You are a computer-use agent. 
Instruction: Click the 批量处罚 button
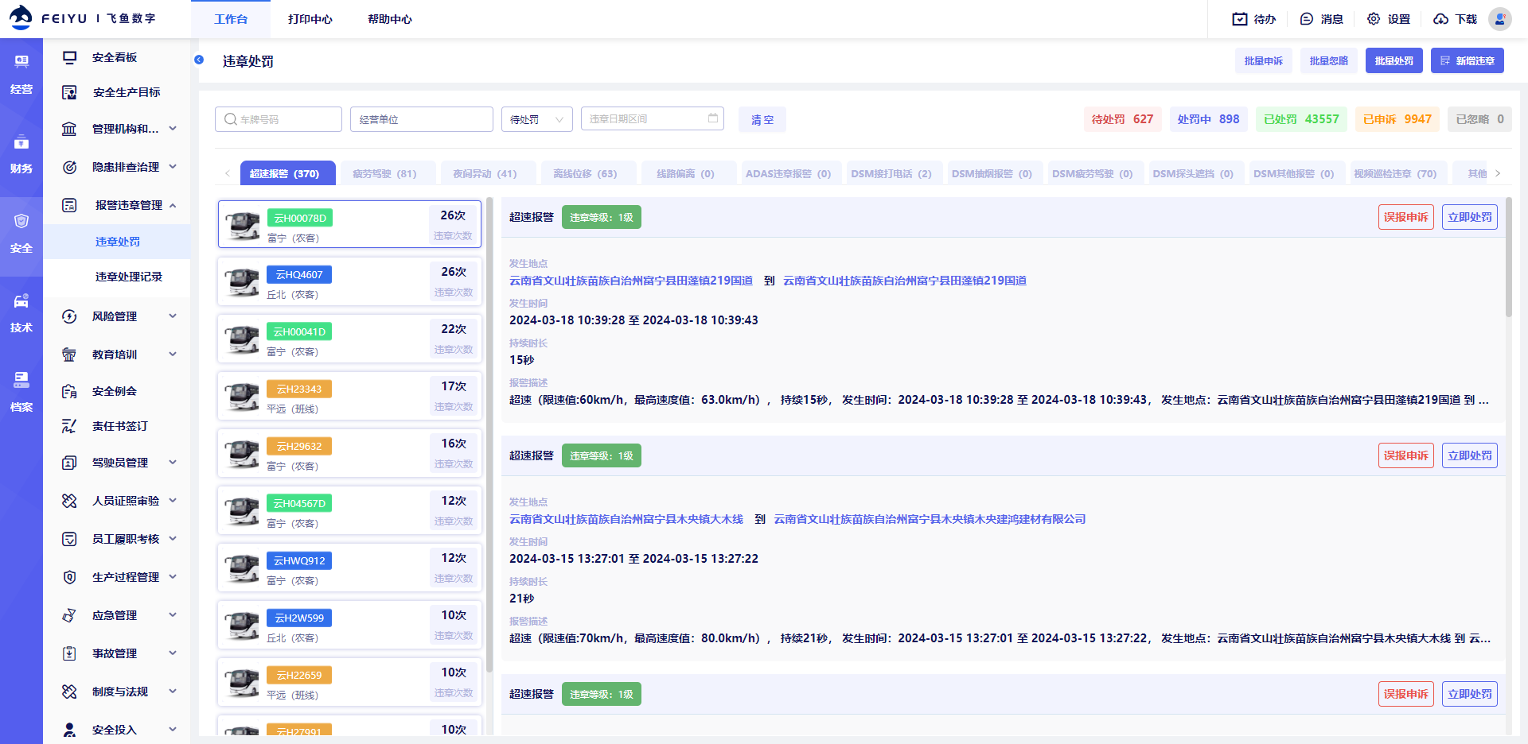tap(1394, 60)
